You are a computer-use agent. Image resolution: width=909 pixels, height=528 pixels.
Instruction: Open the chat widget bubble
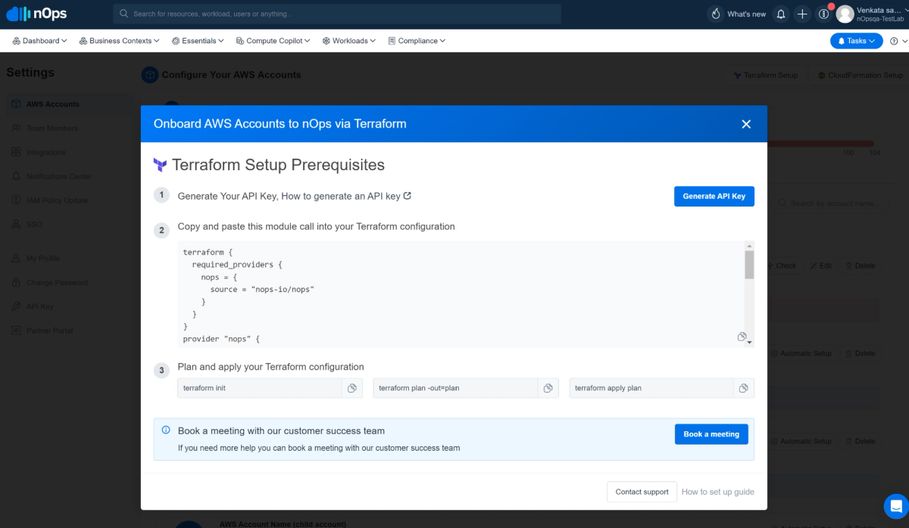(896, 506)
